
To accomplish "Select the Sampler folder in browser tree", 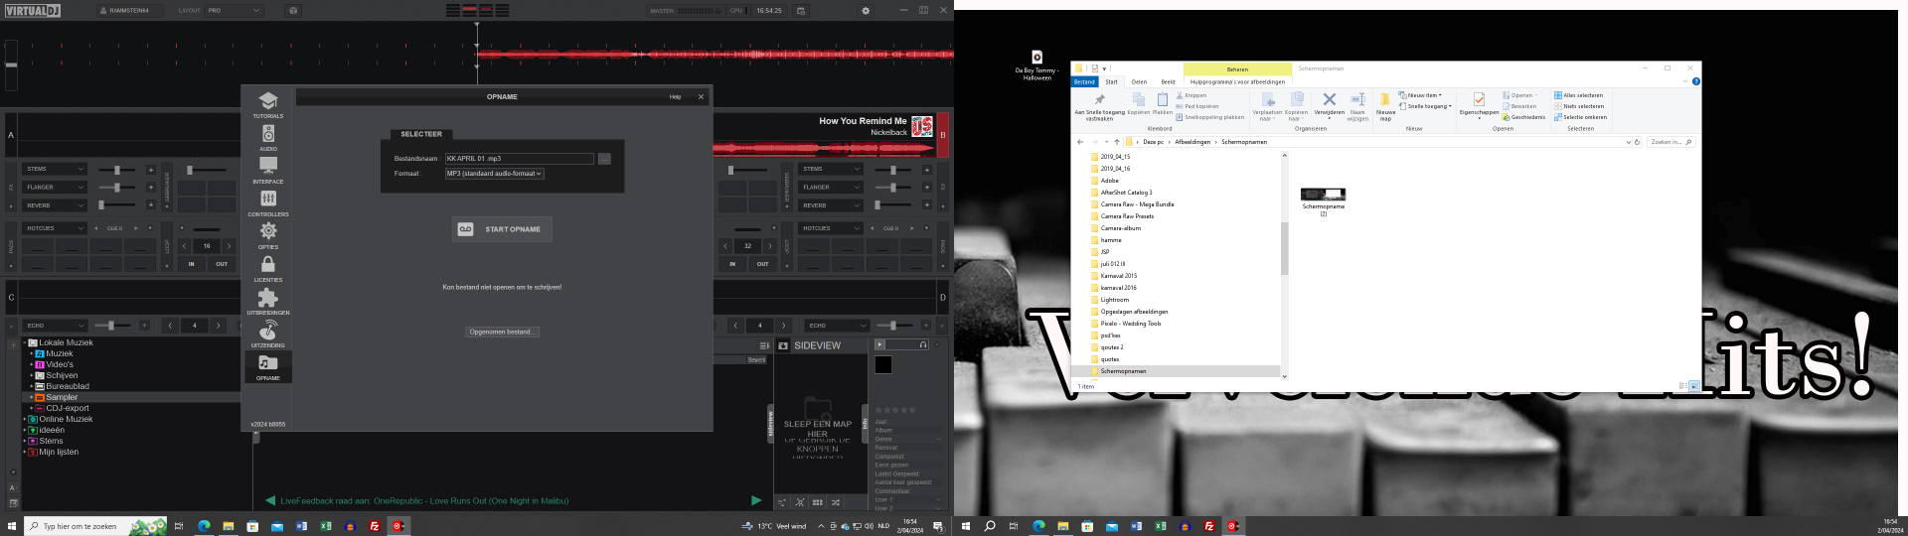I will 62,397.
